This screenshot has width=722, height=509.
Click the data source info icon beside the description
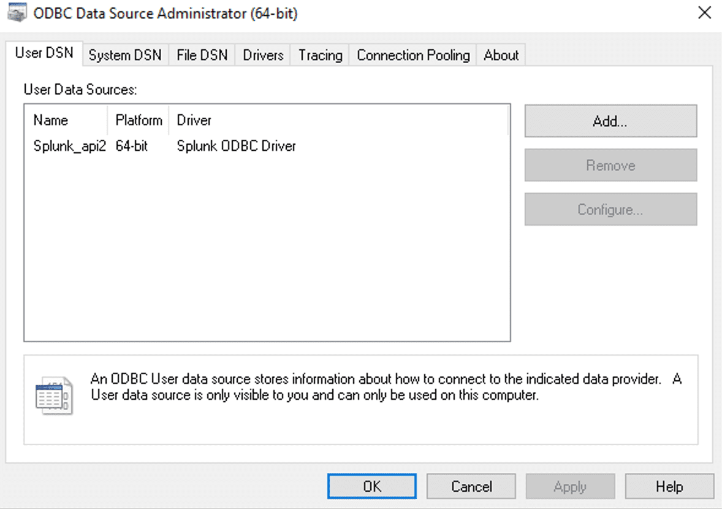pos(53,395)
